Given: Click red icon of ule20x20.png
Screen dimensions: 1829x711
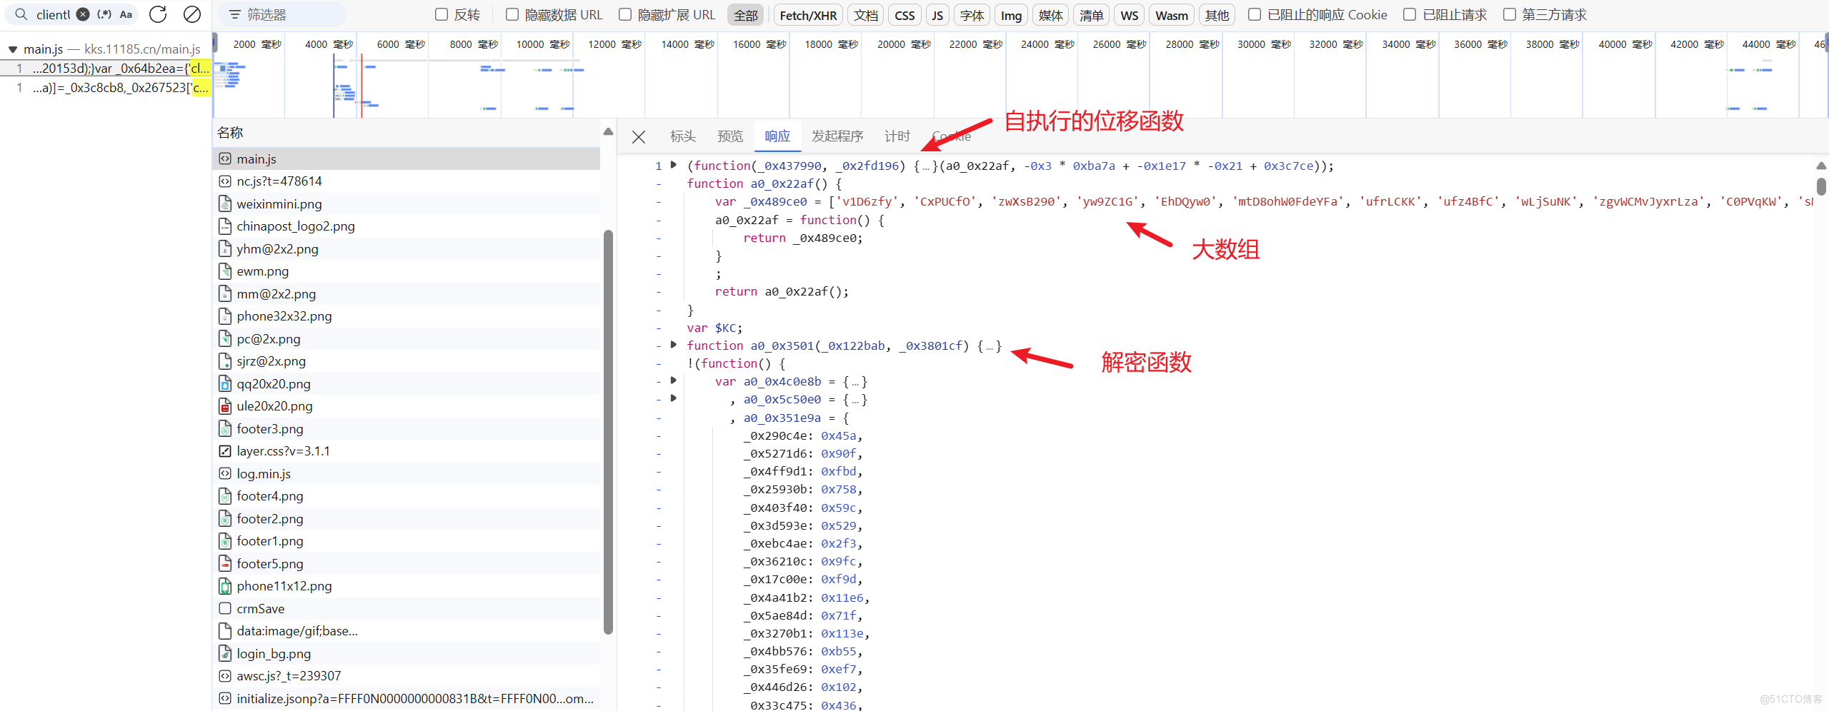Looking at the screenshot, I should 225,406.
